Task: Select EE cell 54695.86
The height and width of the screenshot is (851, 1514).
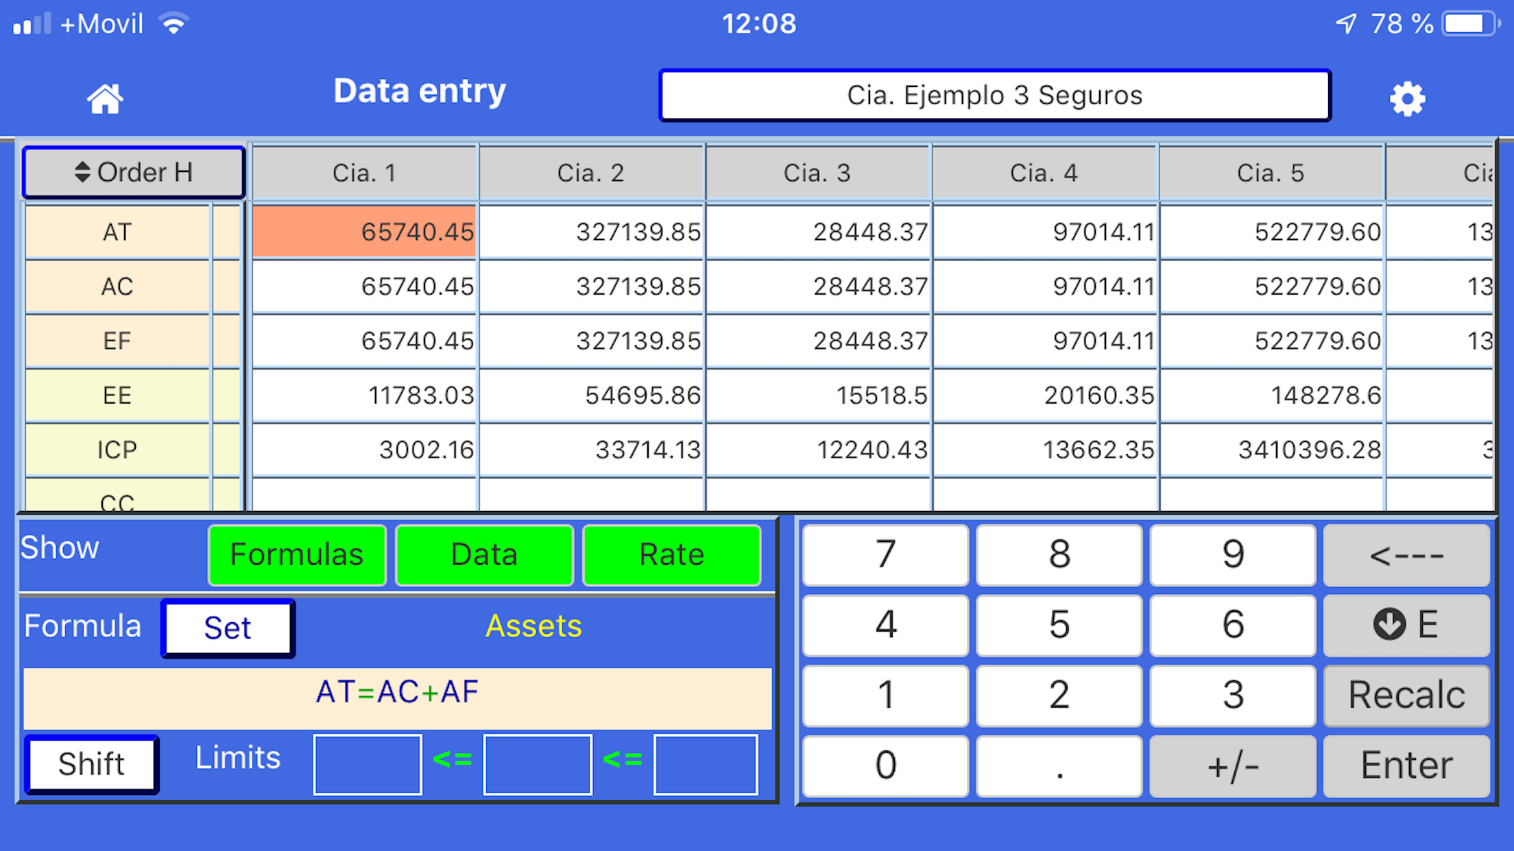Action: coord(591,395)
